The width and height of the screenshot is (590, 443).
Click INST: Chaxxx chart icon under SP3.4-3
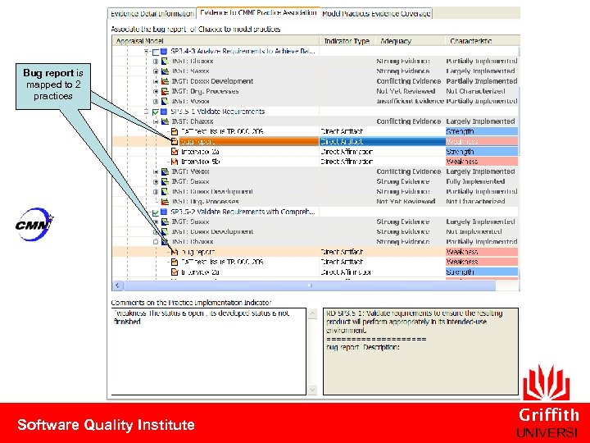click(x=165, y=61)
